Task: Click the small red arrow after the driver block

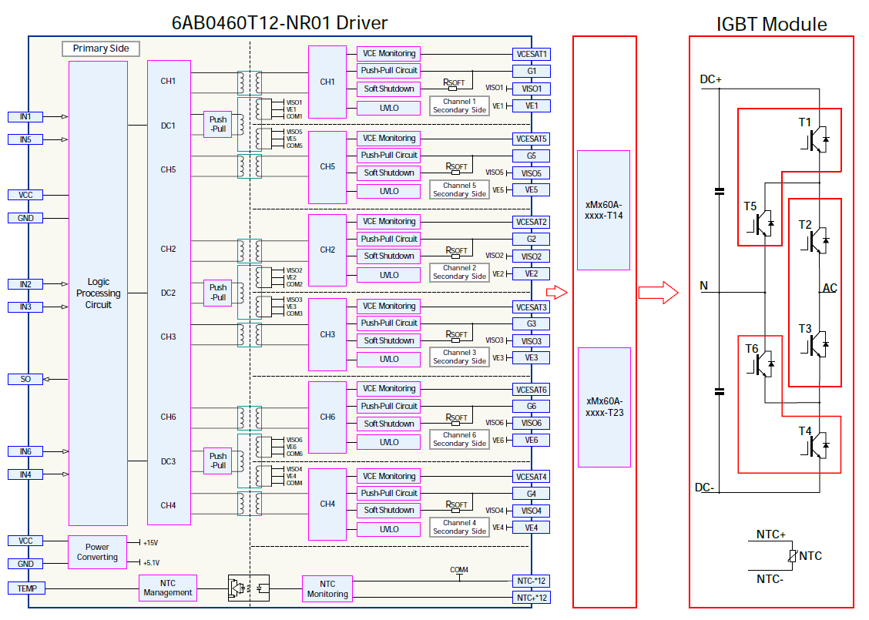Action: pos(556,292)
